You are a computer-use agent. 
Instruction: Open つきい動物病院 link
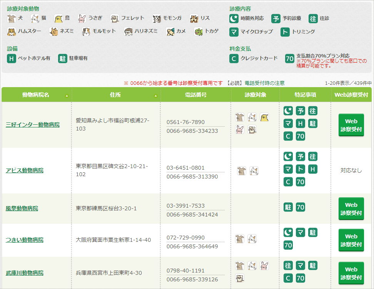(x=25, y=240)
